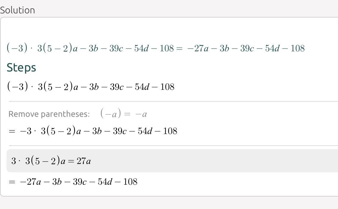Click the (−3) factor in the green equation

click(17, 48)
